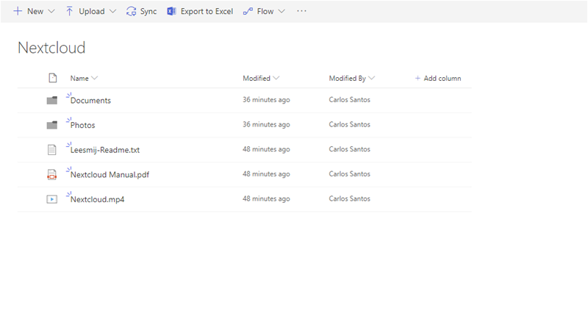This screenshot has height=322, width=588.
Task: Click the Nextcloud.mp4 video file icon
Action: coord(51,198)
